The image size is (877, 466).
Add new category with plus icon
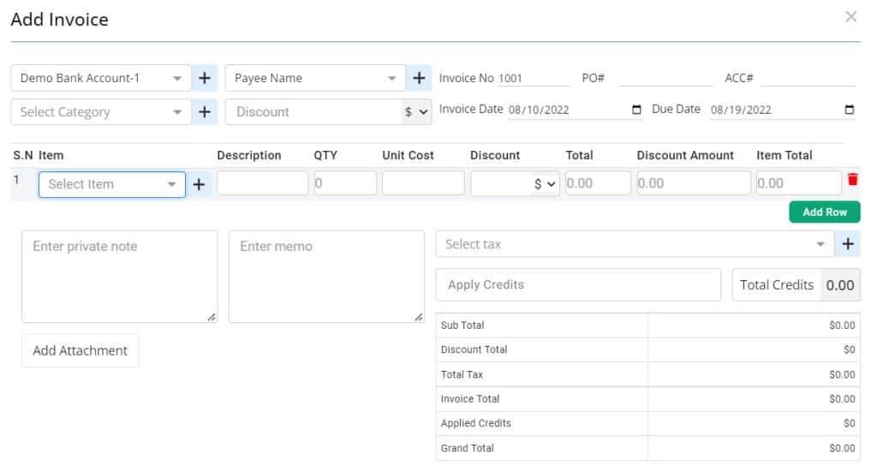pyautogui.click(x=204, y=111)
